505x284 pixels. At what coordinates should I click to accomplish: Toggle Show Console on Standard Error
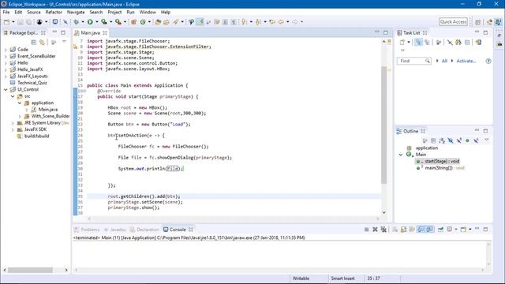tap(429, 230)
